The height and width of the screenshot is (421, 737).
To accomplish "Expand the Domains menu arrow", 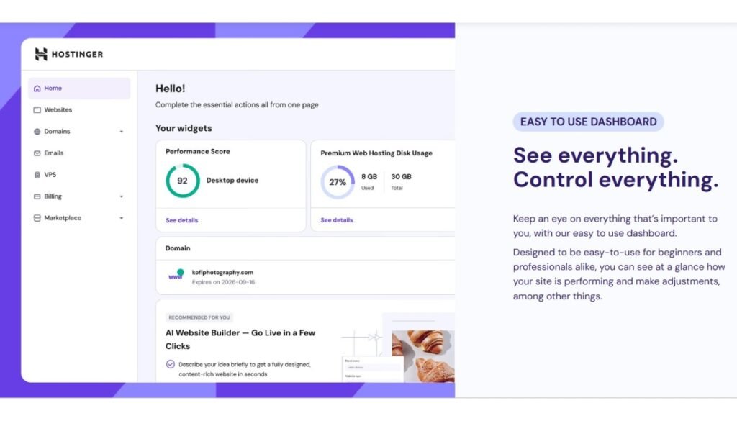I will pyautogui.click(x=121, y=132).
